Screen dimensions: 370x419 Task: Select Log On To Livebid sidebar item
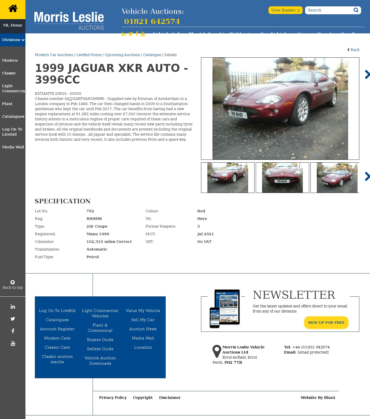pyautogui.click(x=12, y=132)
